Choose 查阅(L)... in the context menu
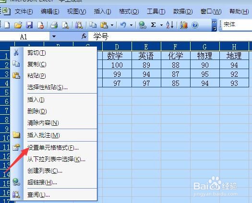 coord(54,195)
